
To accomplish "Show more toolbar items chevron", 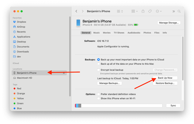I will tap(174, 11).
